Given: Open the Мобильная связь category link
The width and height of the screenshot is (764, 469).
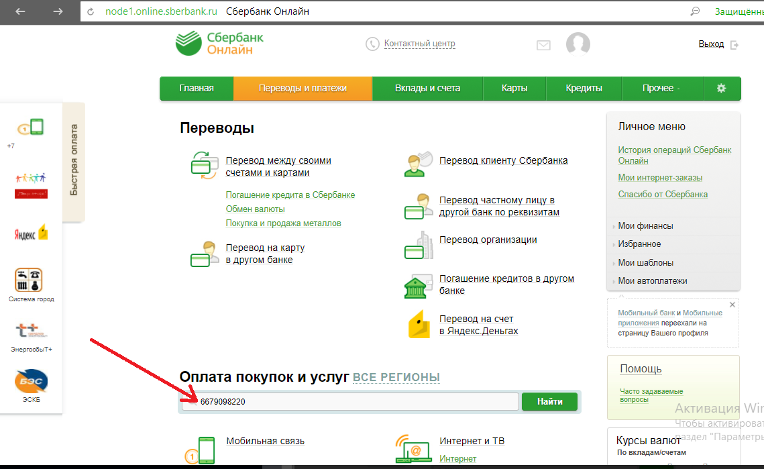Looking at the screenshot, I should [265, 441].
